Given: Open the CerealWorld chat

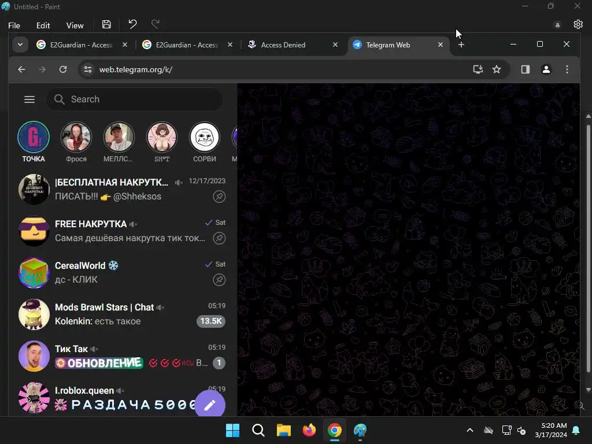Looking at the screenshot, I should tap(123, 273).
